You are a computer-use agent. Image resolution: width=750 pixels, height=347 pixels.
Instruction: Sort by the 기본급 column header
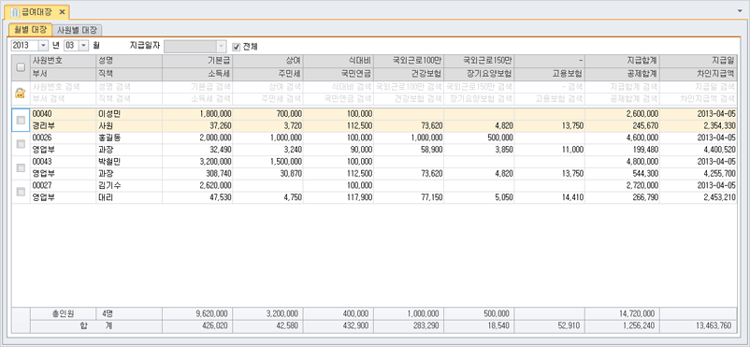pos(197,61)
